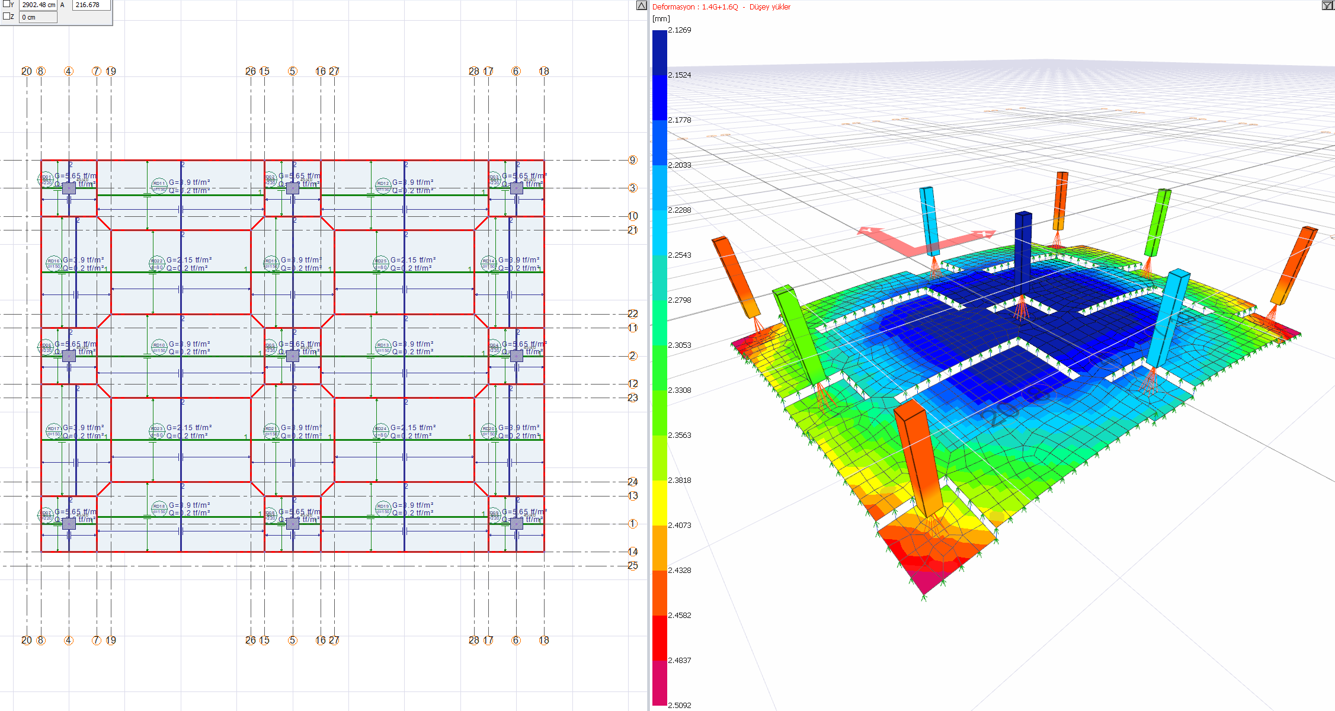Toggle the Y coordinate lock checkbox

(x=7, y=4)
